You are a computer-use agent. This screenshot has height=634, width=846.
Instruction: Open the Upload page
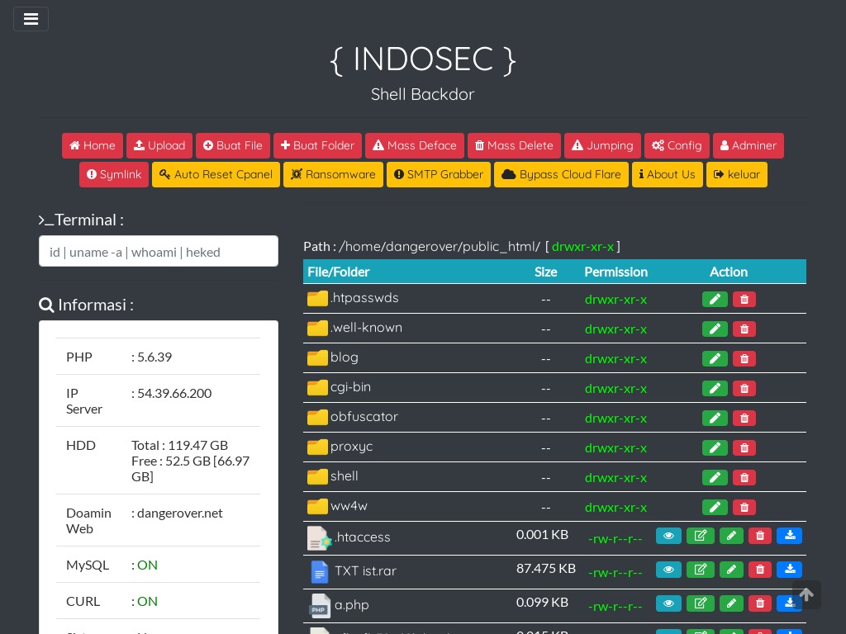[159, 145]
